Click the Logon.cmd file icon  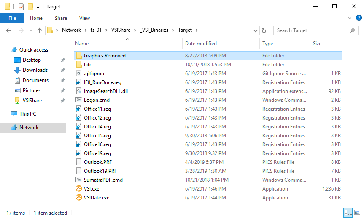tap(79, 100)
